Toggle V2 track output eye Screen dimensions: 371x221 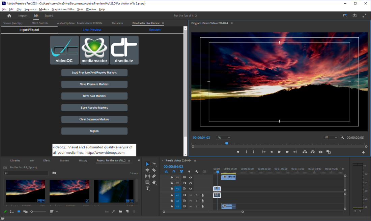pos(191,183)
